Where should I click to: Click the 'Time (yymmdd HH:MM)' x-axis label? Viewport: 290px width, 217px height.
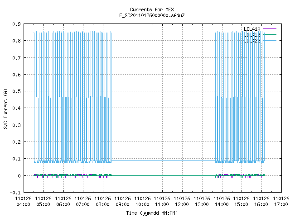[x=152, y=213]
